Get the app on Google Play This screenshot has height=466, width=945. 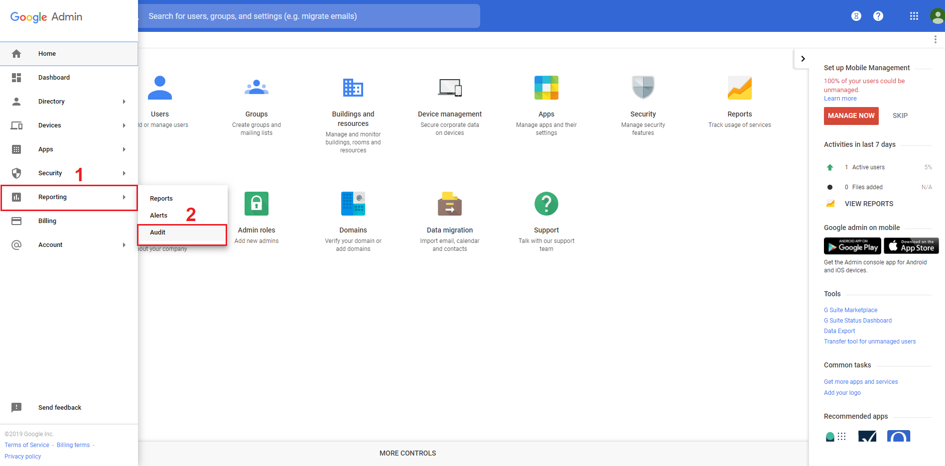pyautogui.click(x=852, y=246)
